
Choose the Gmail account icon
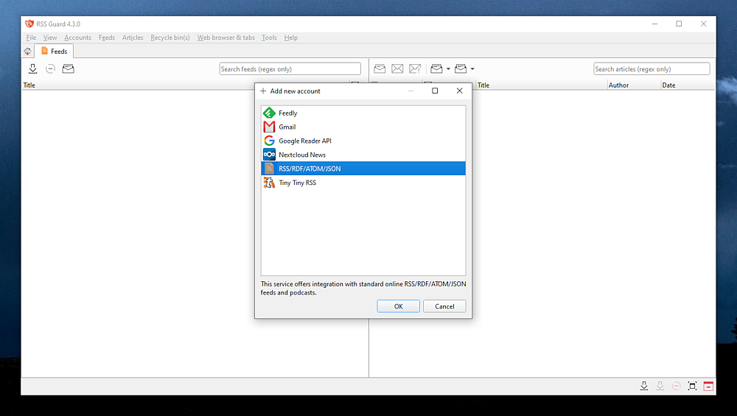(x=269, y=127)
